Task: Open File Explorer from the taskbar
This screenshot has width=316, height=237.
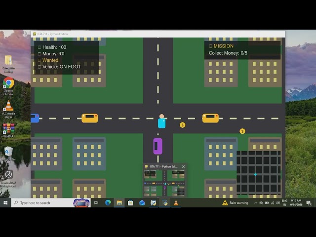Action: coord(119,203)
